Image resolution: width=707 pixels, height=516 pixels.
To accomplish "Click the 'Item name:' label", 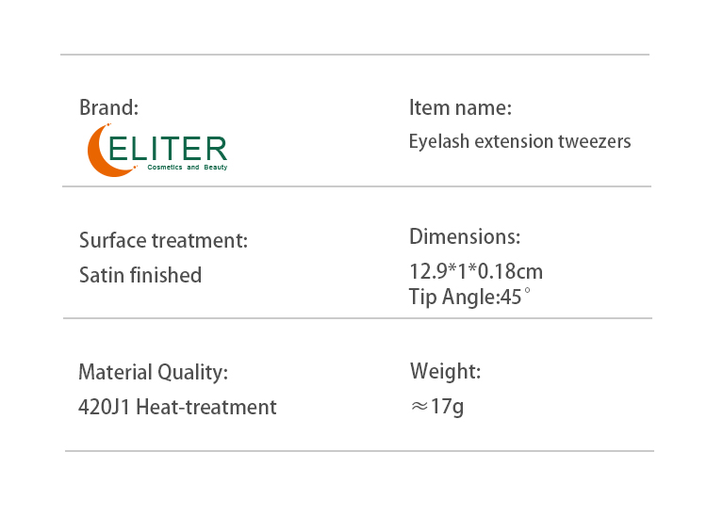I will (x=460, y=108).
